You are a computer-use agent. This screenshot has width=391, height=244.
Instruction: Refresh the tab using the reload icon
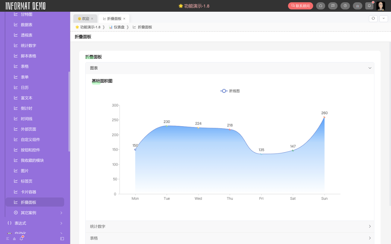click(373, 19)
